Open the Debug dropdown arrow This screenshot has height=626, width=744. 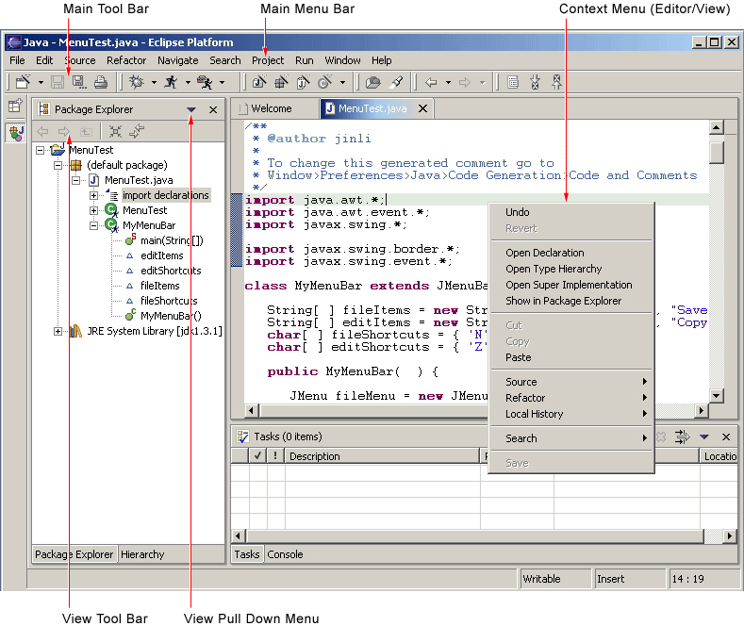pyautogui.click(x=154, y=83)
